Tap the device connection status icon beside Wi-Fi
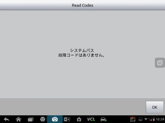The width and height of the screenshot is (165, 123). coord(150,119)
